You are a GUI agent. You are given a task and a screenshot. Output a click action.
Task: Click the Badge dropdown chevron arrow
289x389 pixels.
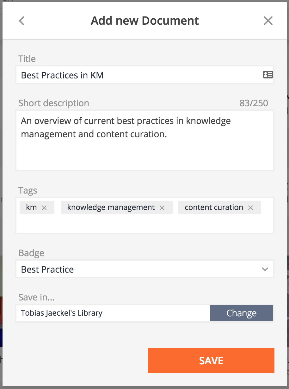point(265,269)
